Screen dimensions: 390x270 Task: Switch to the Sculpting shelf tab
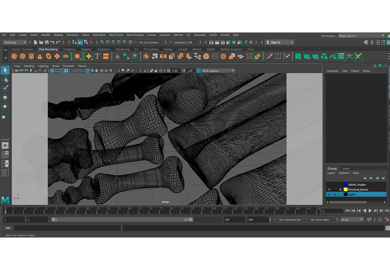coord(69,49)
